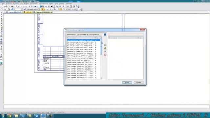Select row 'Гр. вед. покупных изд. Первый лист' 57
The height and width of the screenshot is (118, 210).
coord(83,59)
